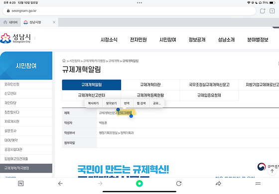Open the 시정소식 top menu
Image resolution: width=279 pixels, height=194 pixels.
[109, 40]
